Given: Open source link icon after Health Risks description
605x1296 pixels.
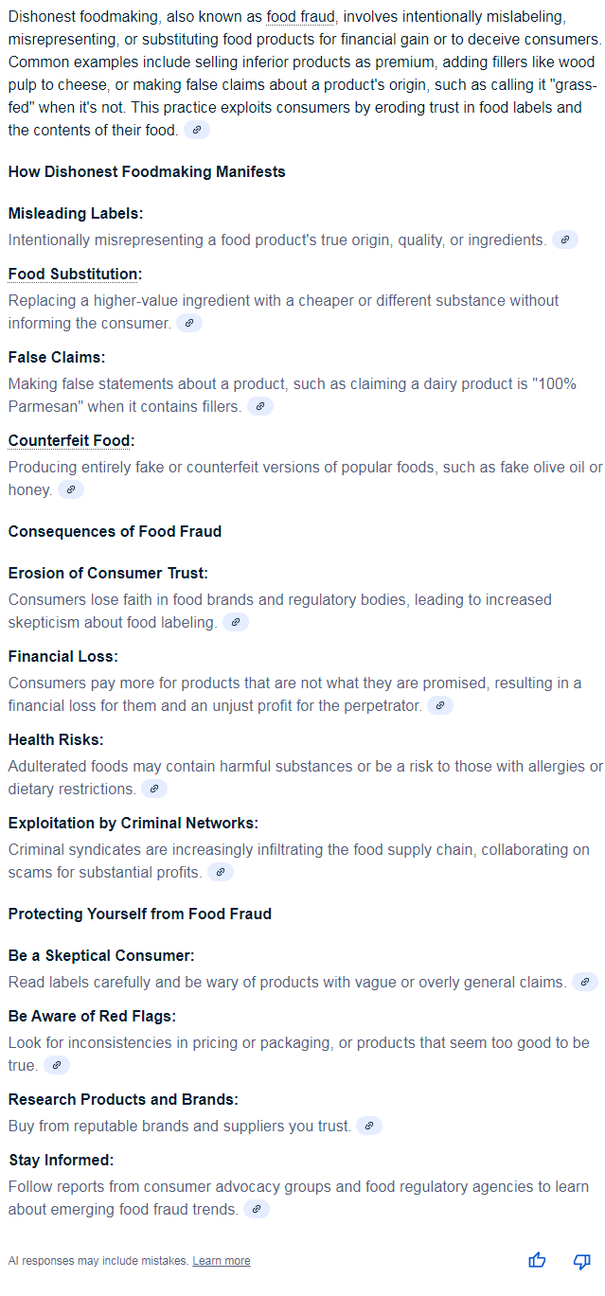Looking at the screenshot, I should coord(154,790).
